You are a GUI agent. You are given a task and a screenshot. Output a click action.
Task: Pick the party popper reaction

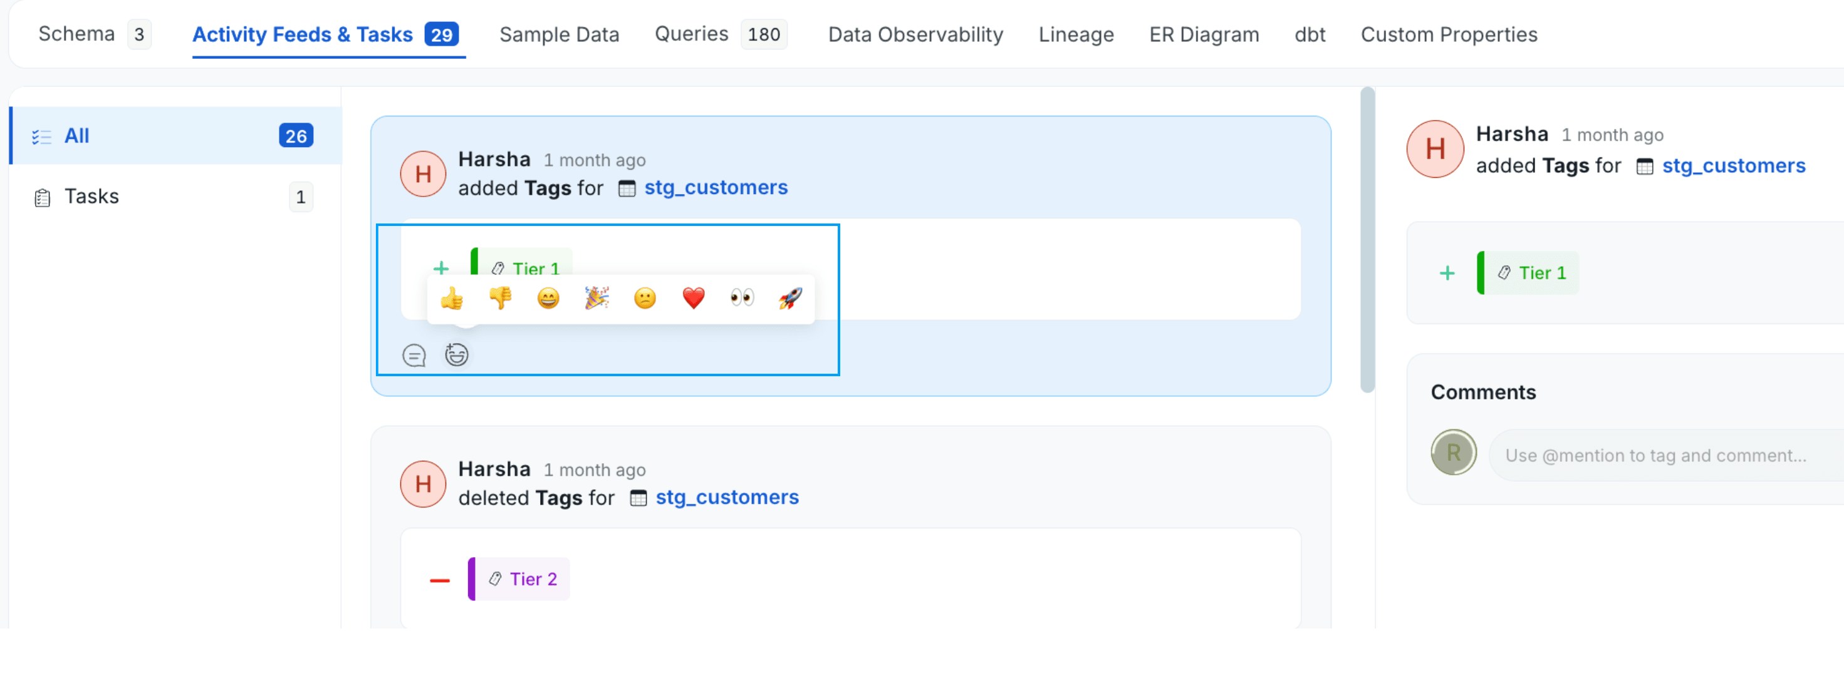point(597,298)
